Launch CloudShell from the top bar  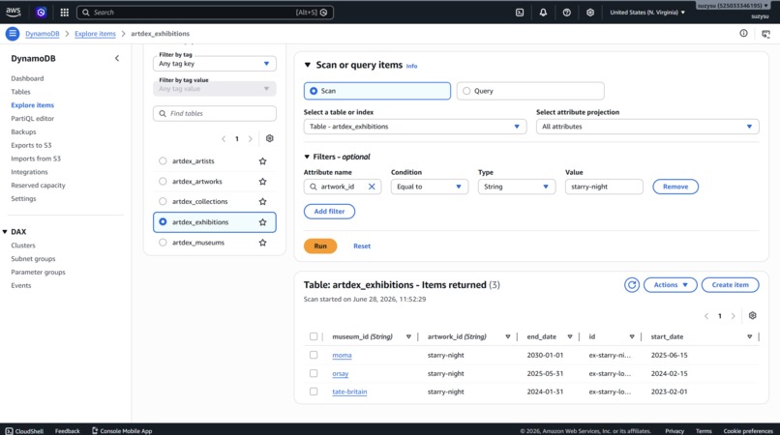pyautogui.click(x=520, y=13)
